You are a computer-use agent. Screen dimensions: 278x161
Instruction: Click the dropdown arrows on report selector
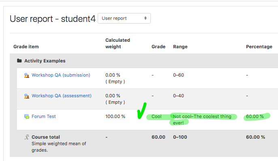tap(145, 18)
